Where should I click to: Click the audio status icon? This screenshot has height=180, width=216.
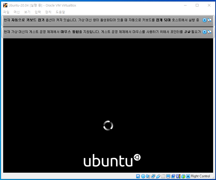click(x=148, y=176)
